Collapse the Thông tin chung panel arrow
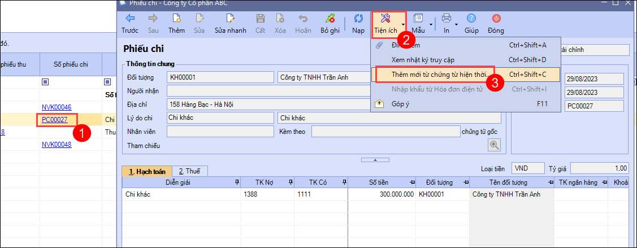 tap(376, 160)
